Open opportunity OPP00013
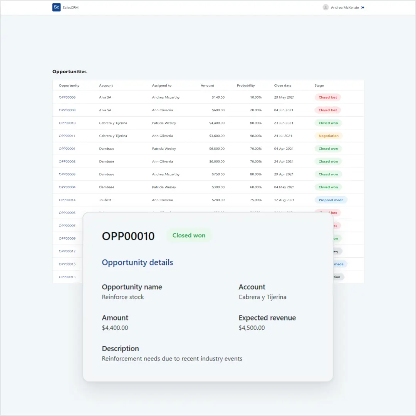This screenshot has height=416, width=416. coord(67,277)
